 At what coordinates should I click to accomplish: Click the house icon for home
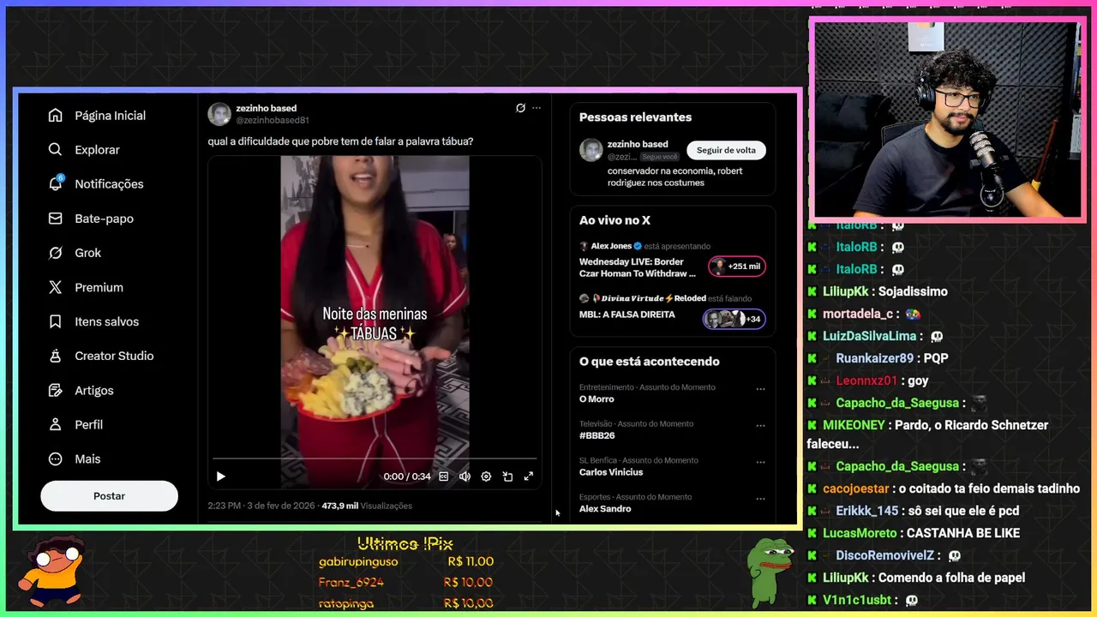click(56, 116)
